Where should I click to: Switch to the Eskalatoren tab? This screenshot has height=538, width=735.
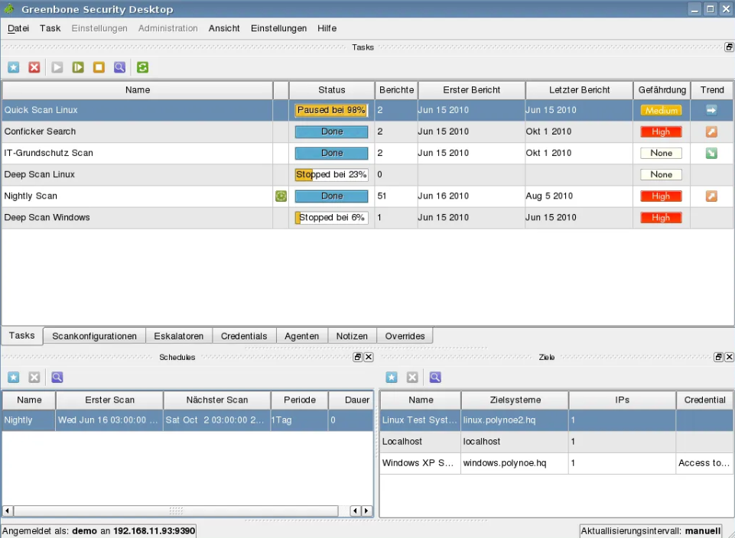[179, 336]
